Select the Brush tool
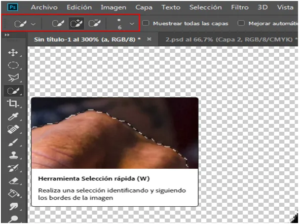 click(x=13, y=143)
